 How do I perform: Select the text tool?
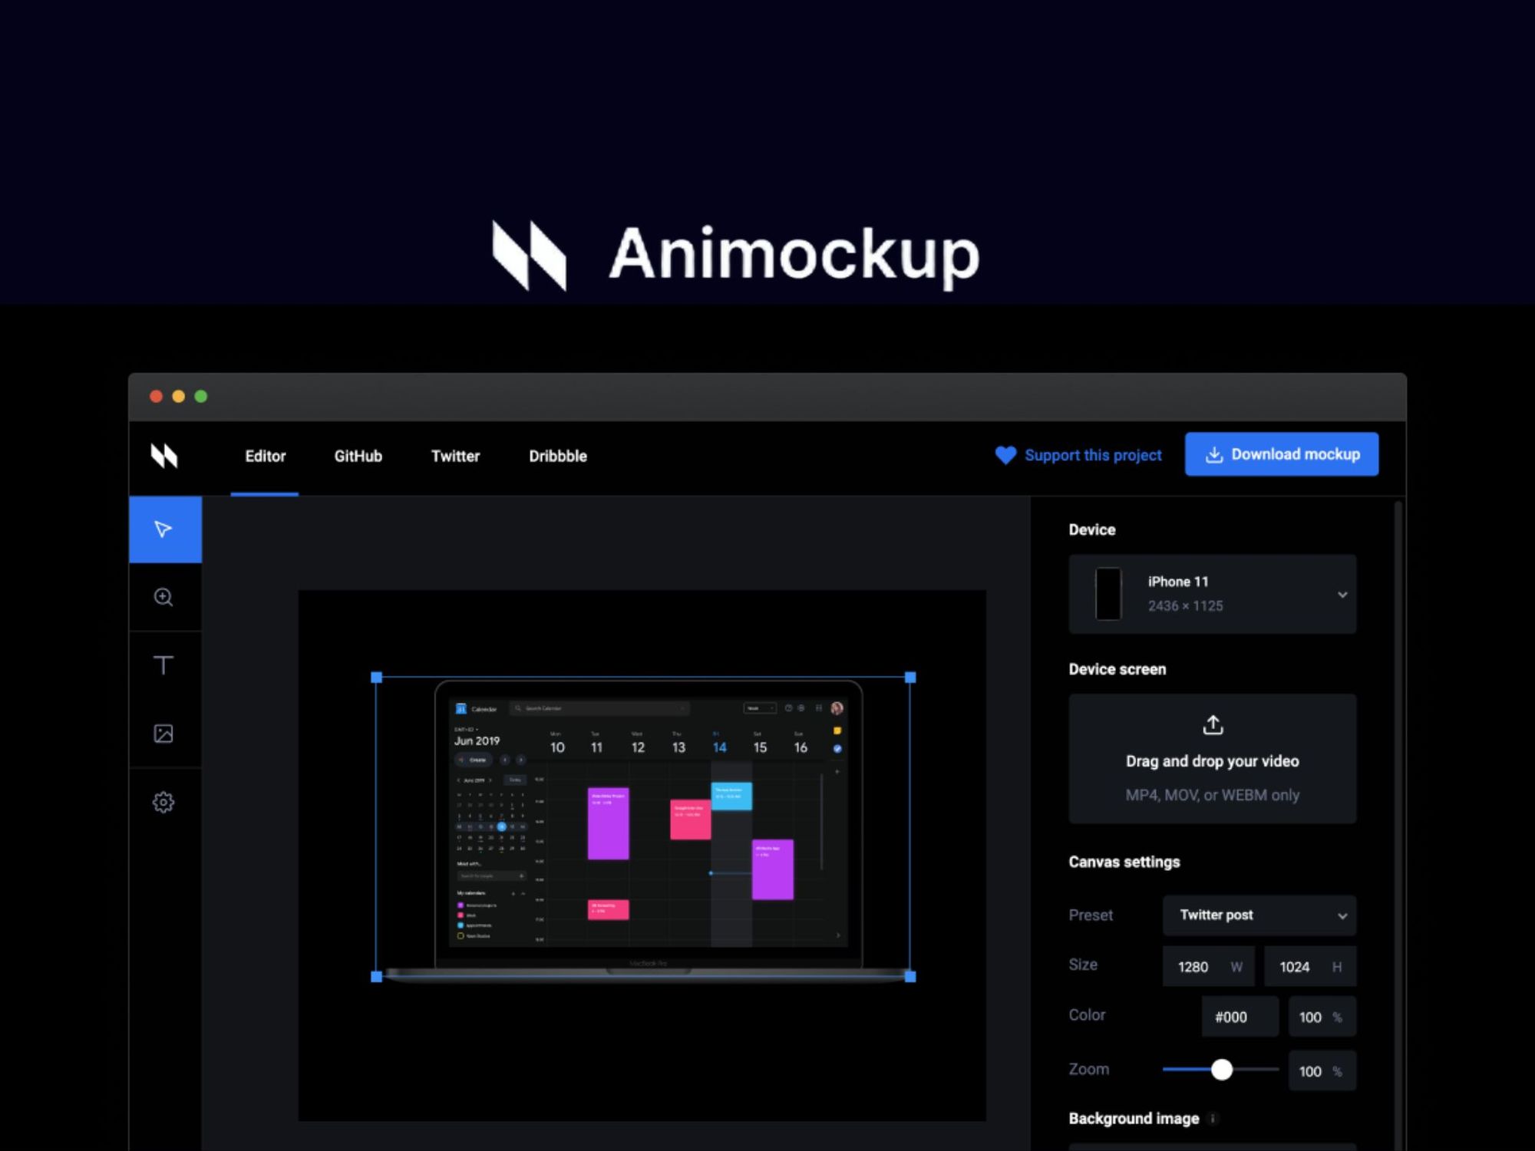(x=164, y=665)
